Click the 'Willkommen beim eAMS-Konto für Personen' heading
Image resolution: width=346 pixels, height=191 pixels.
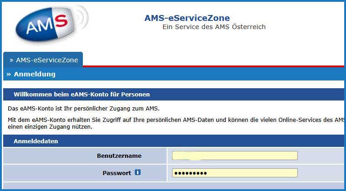pos(82,94)
